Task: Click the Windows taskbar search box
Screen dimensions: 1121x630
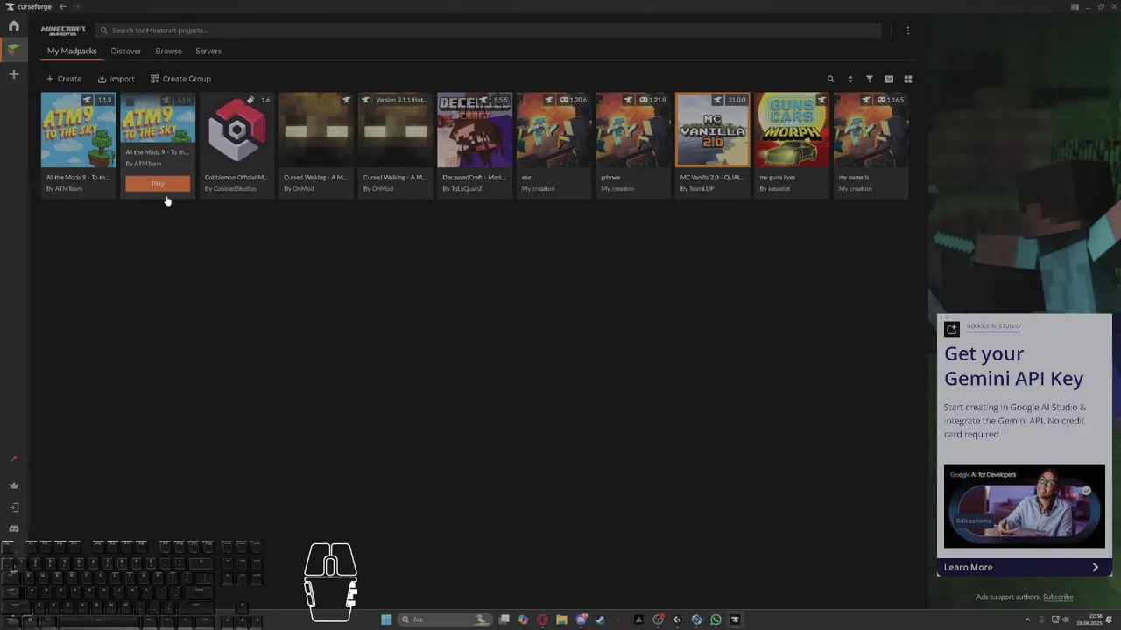Action: point(444,619)
